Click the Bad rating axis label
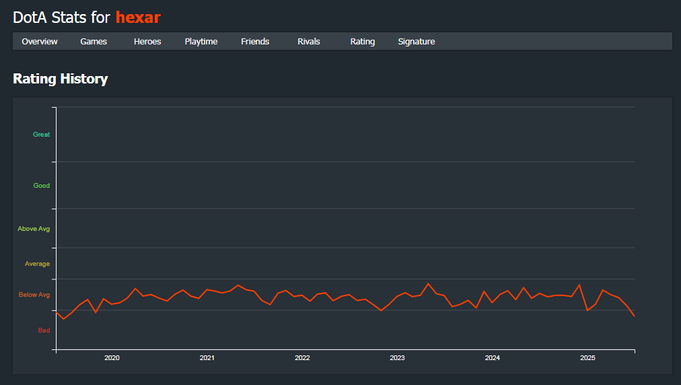The image size is (681, 385). (44, 330)
